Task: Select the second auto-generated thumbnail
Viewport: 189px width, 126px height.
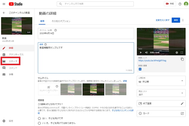Action: click(93, 90)
